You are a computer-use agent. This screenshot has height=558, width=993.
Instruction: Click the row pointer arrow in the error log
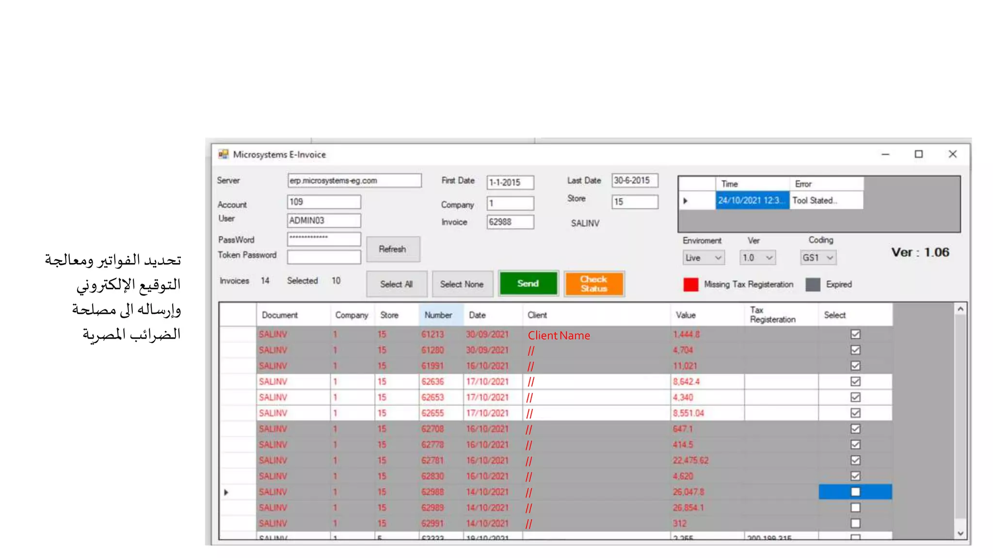coord(685,201)
